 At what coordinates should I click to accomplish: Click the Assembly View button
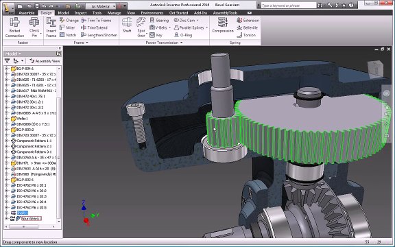point(45,61)
